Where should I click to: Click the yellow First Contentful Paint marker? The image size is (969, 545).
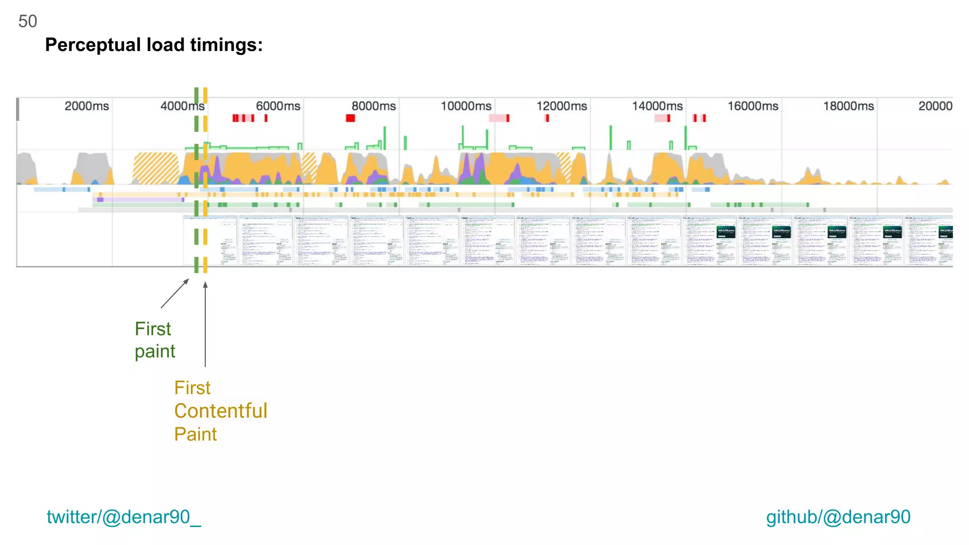[x=205, y=180]
